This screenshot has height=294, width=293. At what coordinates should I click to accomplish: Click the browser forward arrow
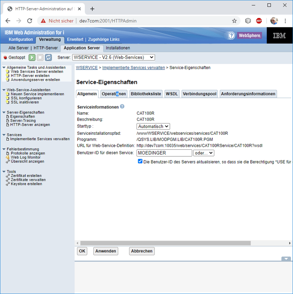pyautogui.click(x=19, y=21)
